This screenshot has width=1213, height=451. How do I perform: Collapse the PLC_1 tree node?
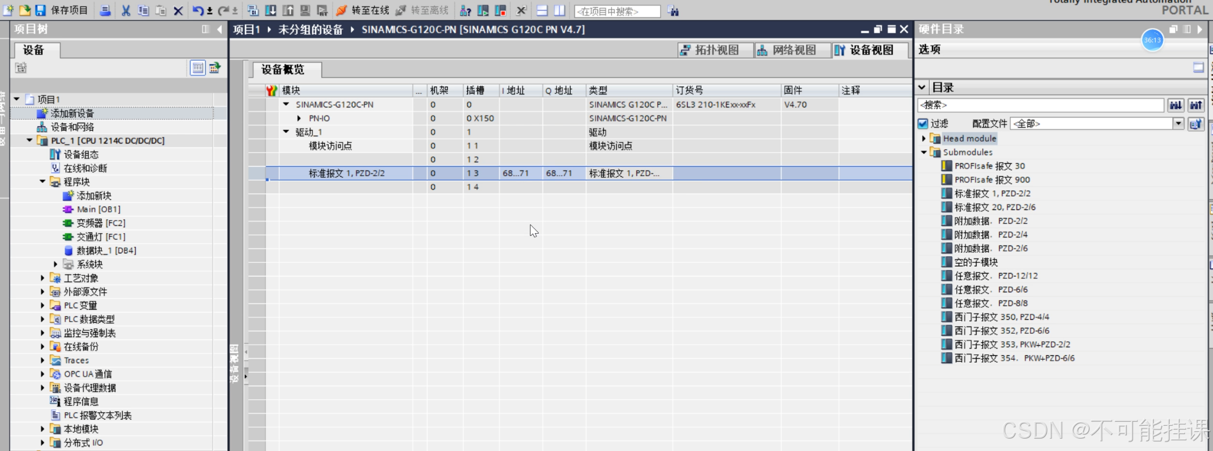(29, 140)
